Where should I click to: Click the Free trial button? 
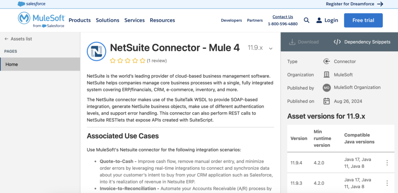coord(363,20)
